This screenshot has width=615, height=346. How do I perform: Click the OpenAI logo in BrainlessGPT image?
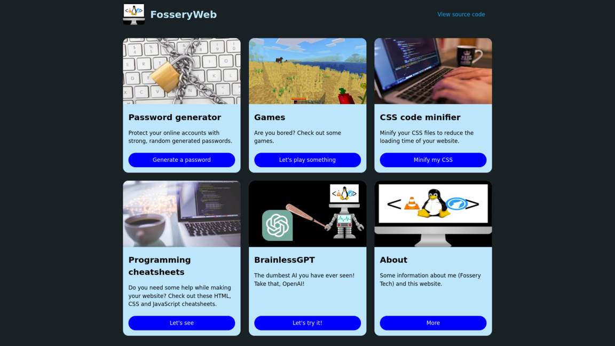[277, 225]
